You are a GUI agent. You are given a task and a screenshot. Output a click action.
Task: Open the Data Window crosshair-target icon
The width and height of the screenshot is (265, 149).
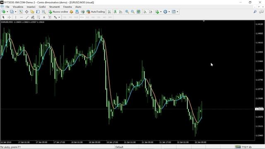click(x=26, y=12)
